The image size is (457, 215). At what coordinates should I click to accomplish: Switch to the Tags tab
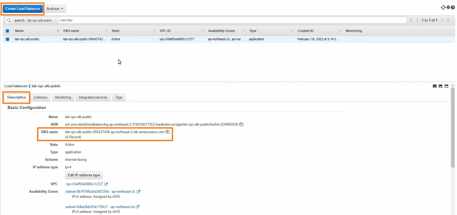[x=119, y=97]
